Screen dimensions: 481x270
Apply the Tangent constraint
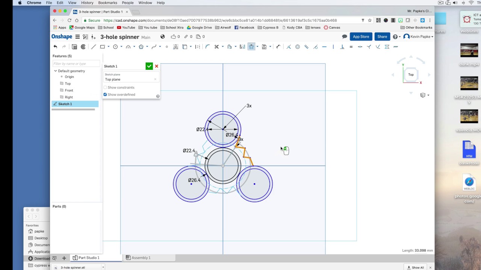click(x=315, y=47)
